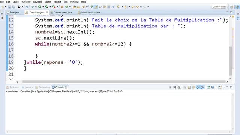Switch to the Javadoc view tab
240x135 pixels.
pyautogui.click(x=27, y=87)
